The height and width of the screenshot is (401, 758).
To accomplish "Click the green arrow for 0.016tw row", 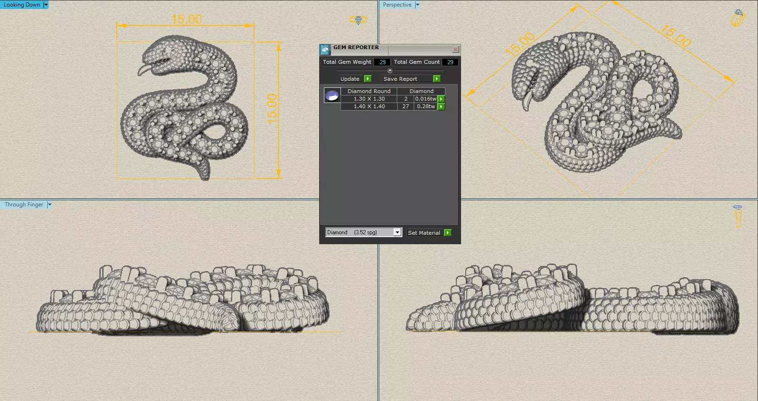I will point(441,99).
